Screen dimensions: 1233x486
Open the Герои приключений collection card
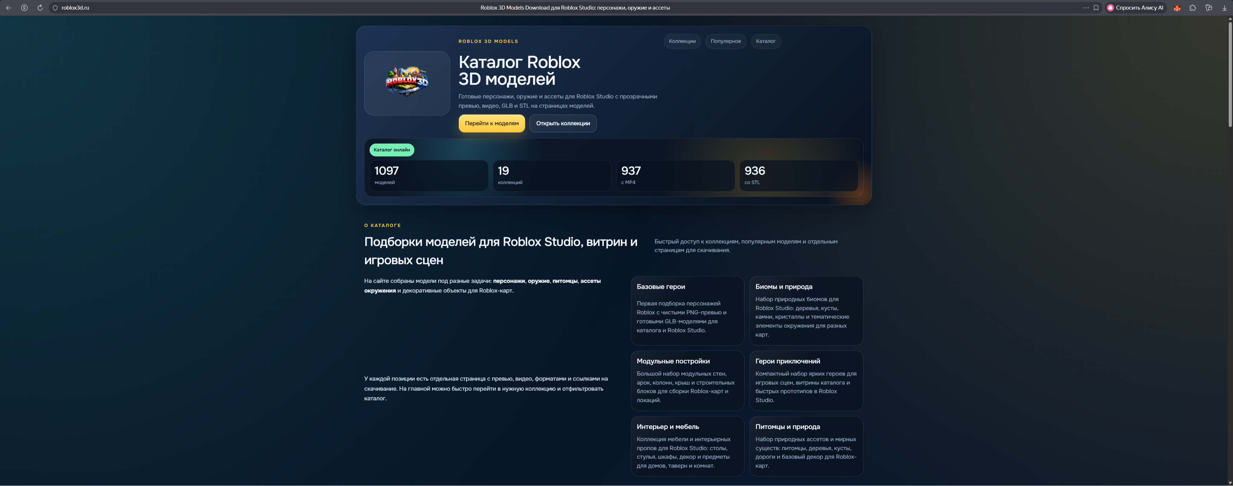point(806,381)
